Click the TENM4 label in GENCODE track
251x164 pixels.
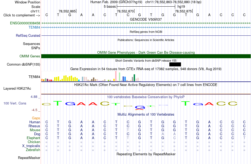(x=34, y=28)
